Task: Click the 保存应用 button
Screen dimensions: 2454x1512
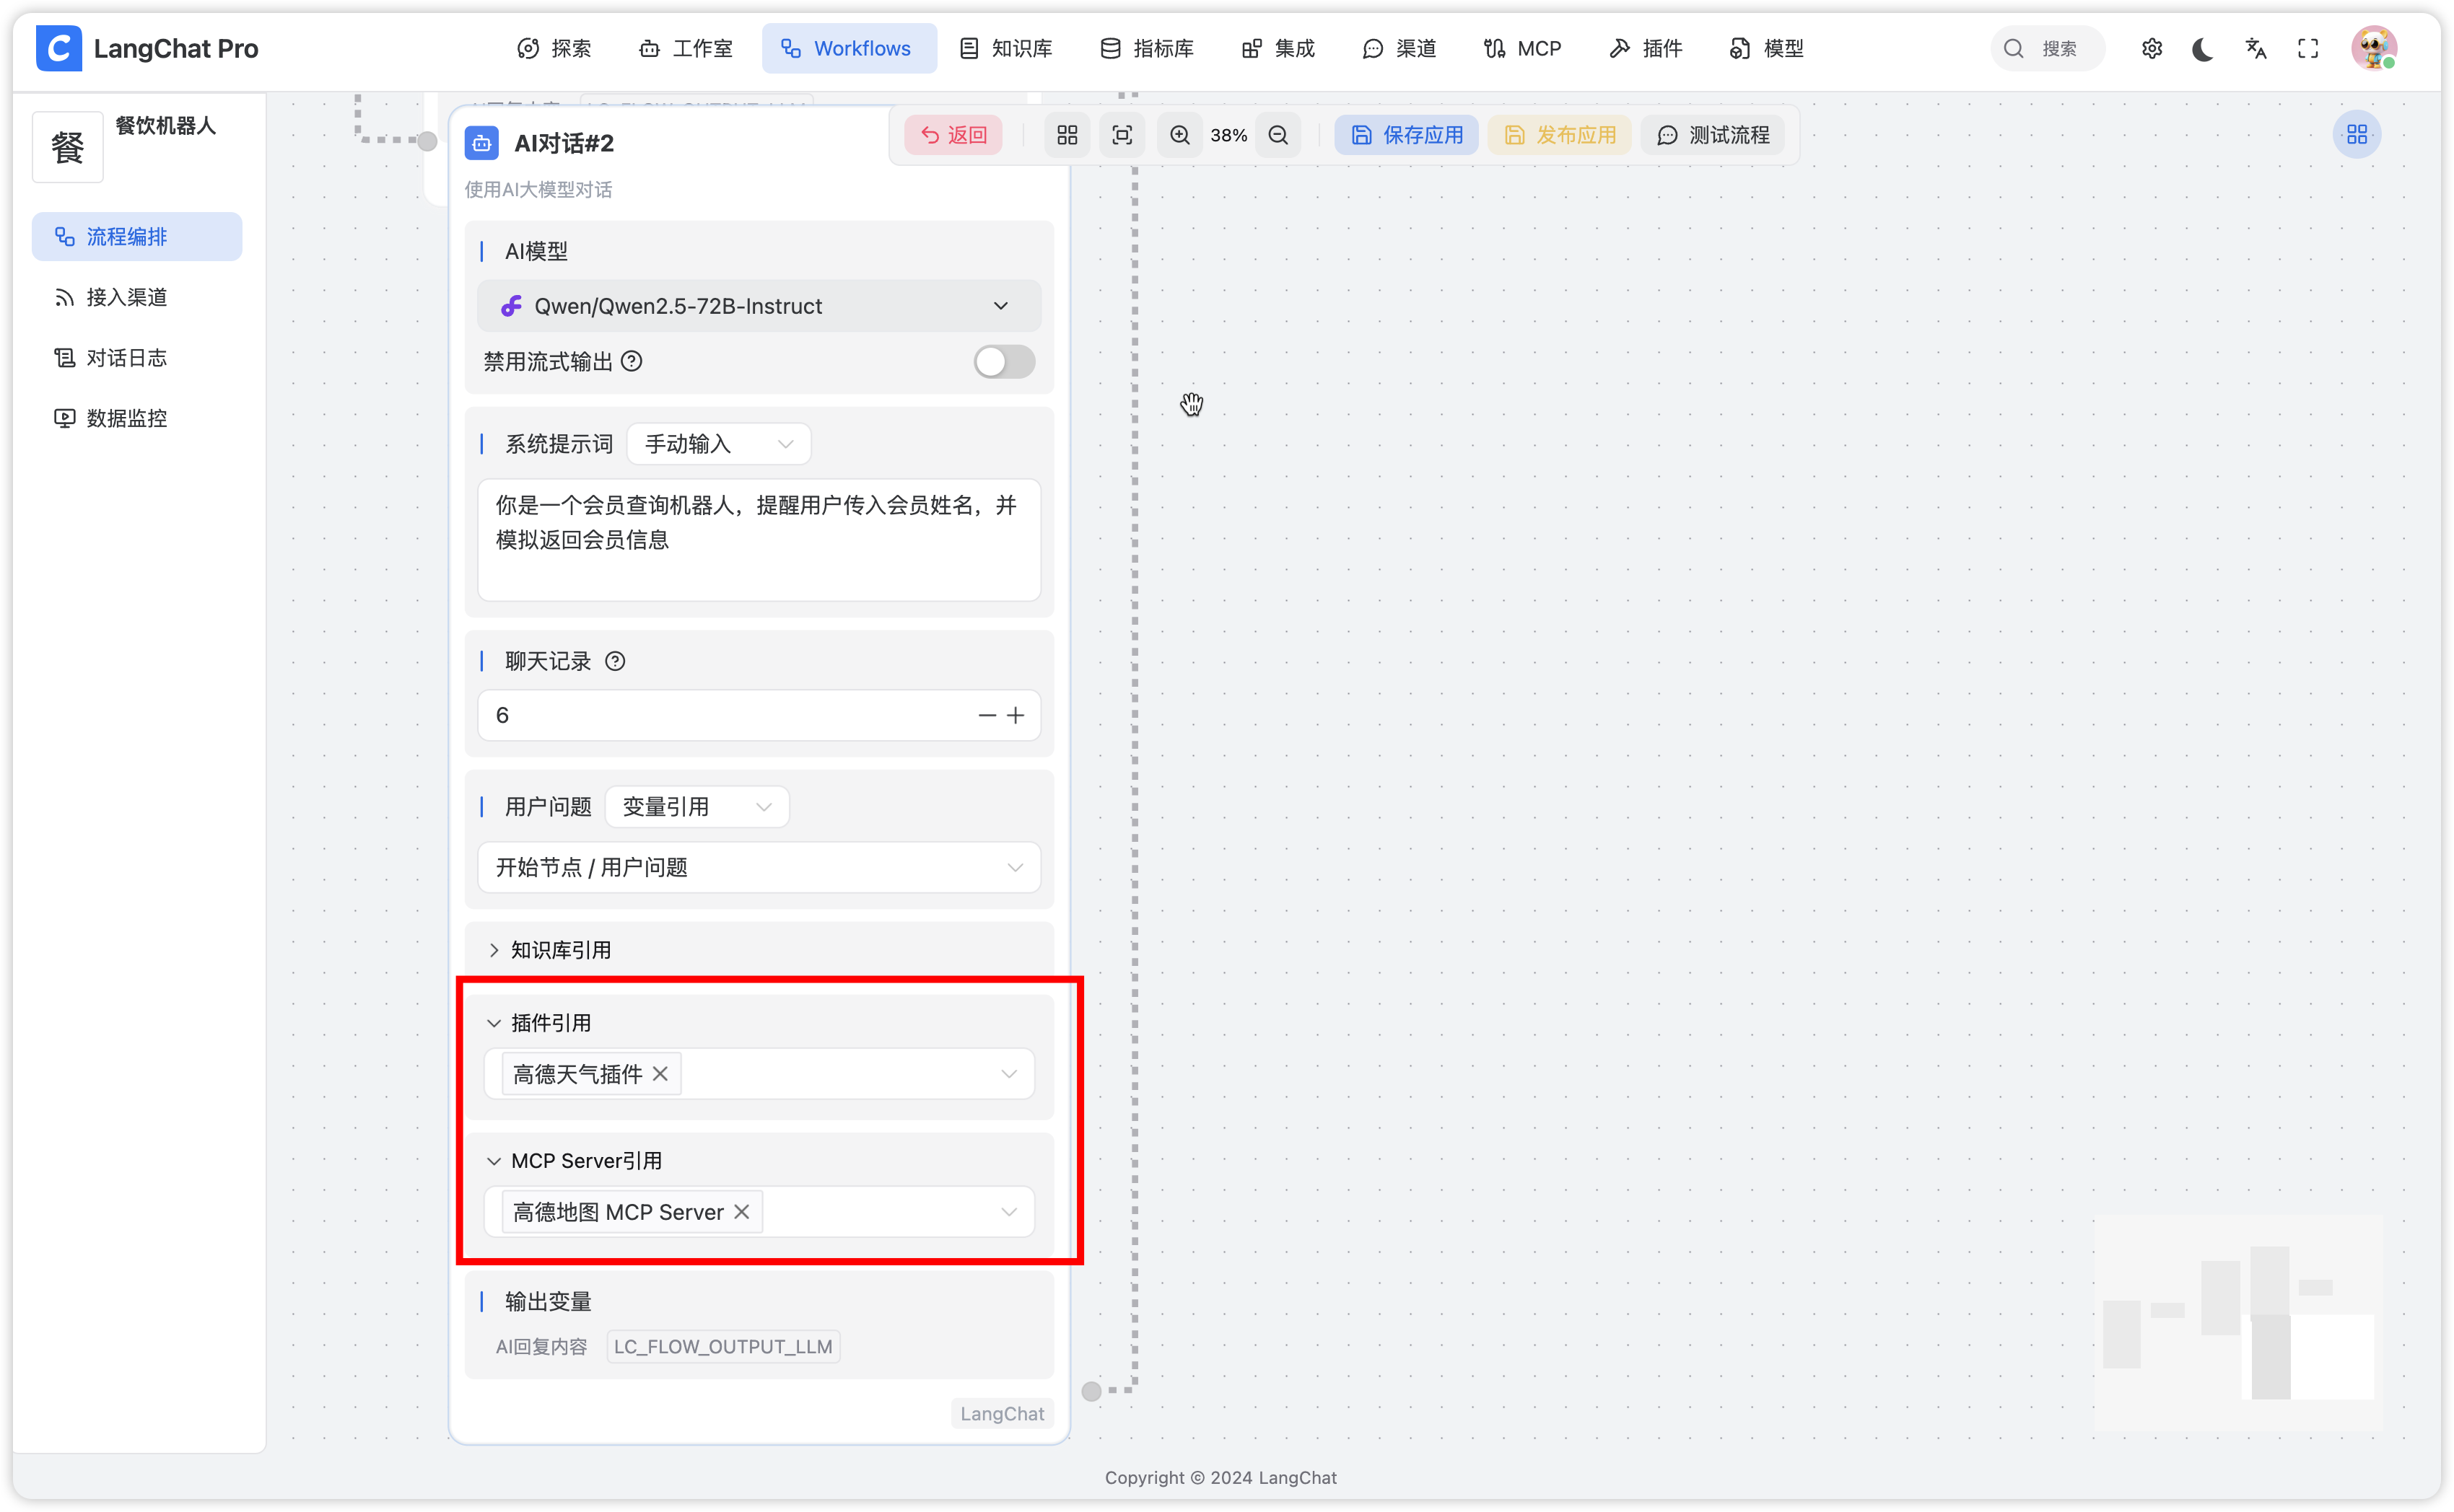Action: pos(1405,135)
